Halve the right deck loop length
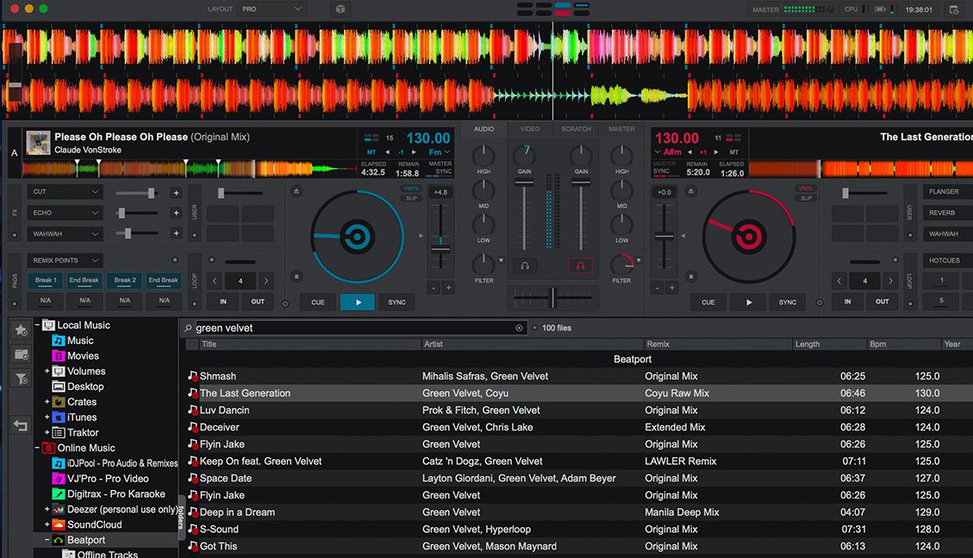 [x=839, y=281]
